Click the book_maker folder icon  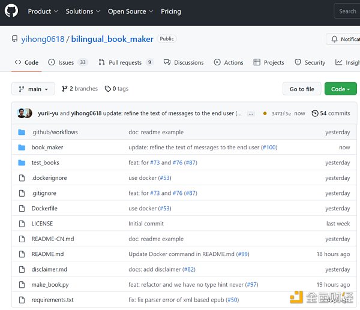pos(22,148)
